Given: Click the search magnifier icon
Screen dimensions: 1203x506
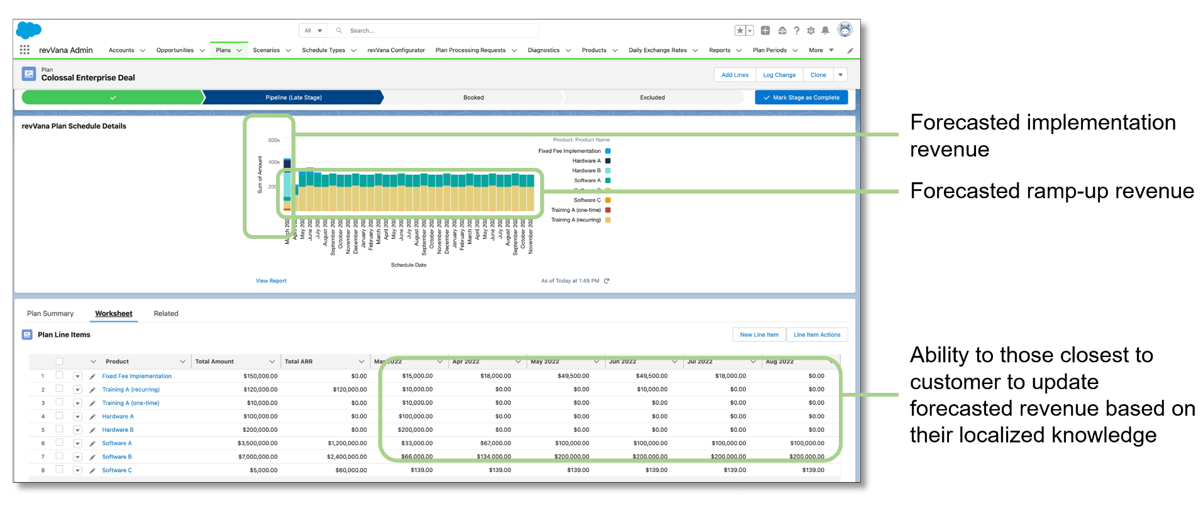Looking at the screenshot, I should point(339,30).
